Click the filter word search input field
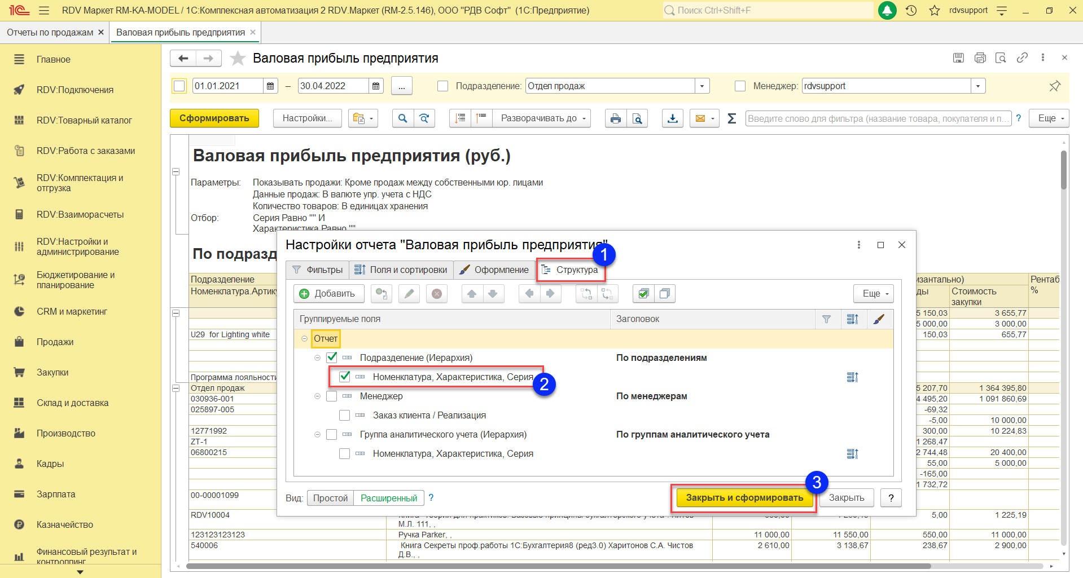 [877, 118]
